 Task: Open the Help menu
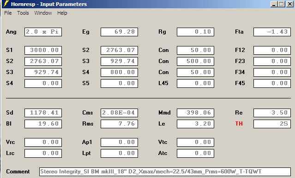(62, 13)
